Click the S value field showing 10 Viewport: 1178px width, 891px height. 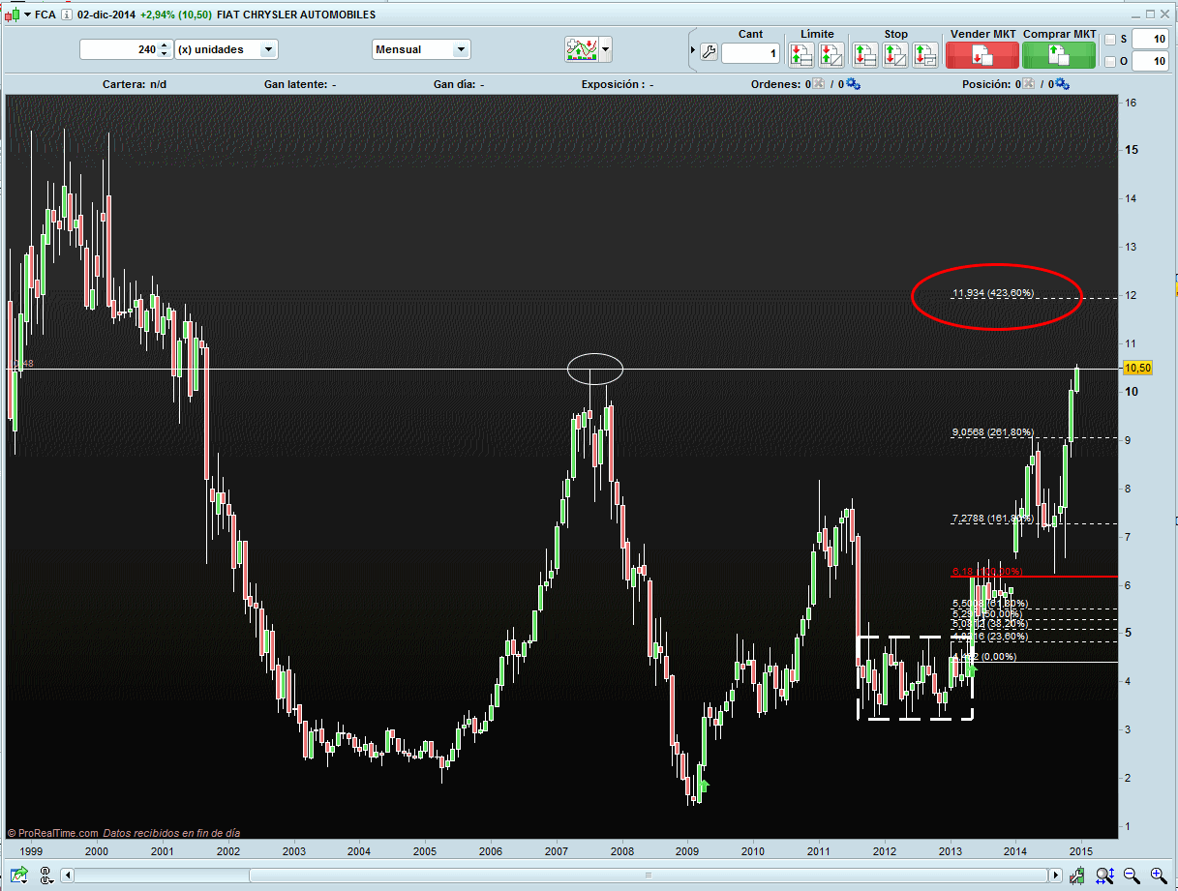click(1150, 39)
